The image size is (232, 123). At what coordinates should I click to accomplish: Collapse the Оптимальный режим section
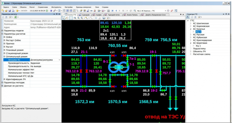(4, 56)
